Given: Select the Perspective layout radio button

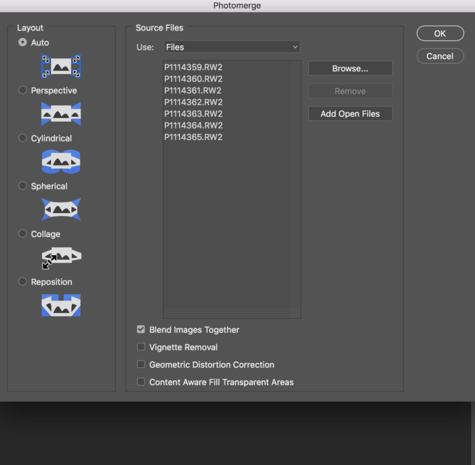Looking at the screenshot, I should click(x=22, y=90).
